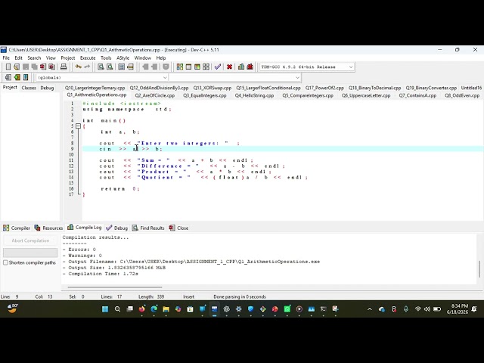Click the Find toolbar icon

[x=101, y=67]
